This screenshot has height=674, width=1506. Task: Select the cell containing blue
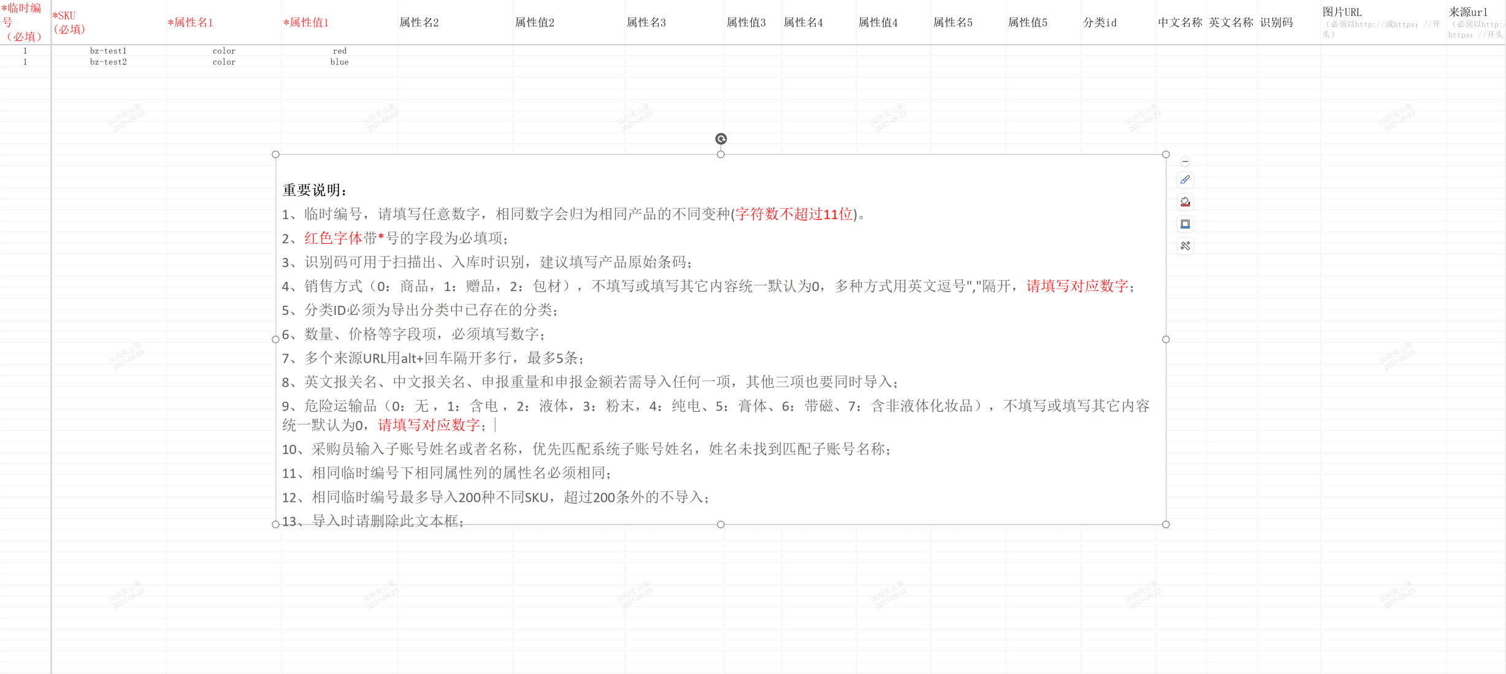(x=339, y=62)
